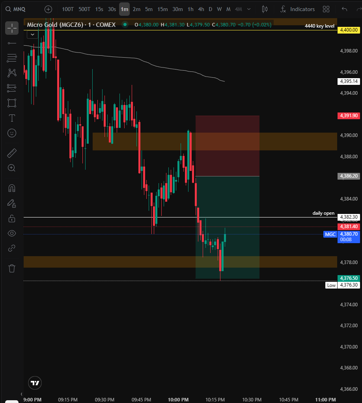Open the emoji icons tool

click(x=12, y=133)
